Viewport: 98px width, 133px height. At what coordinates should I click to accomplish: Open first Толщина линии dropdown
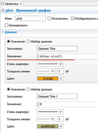[46, 71]
